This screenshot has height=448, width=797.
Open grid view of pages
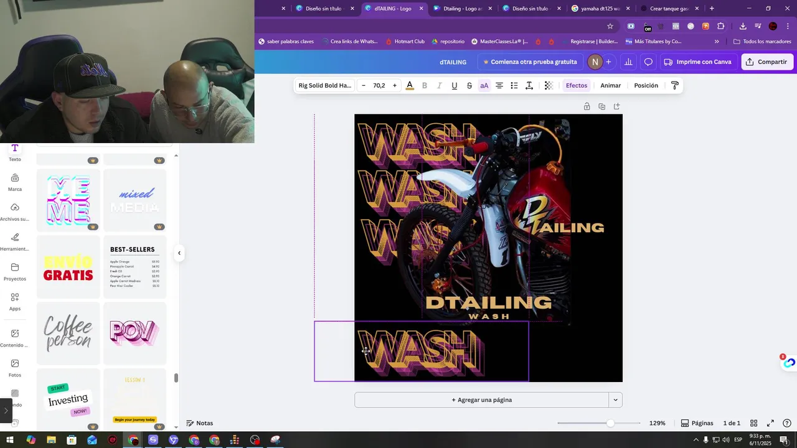pos(753,423)
